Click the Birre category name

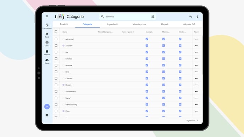coord(67,72)
